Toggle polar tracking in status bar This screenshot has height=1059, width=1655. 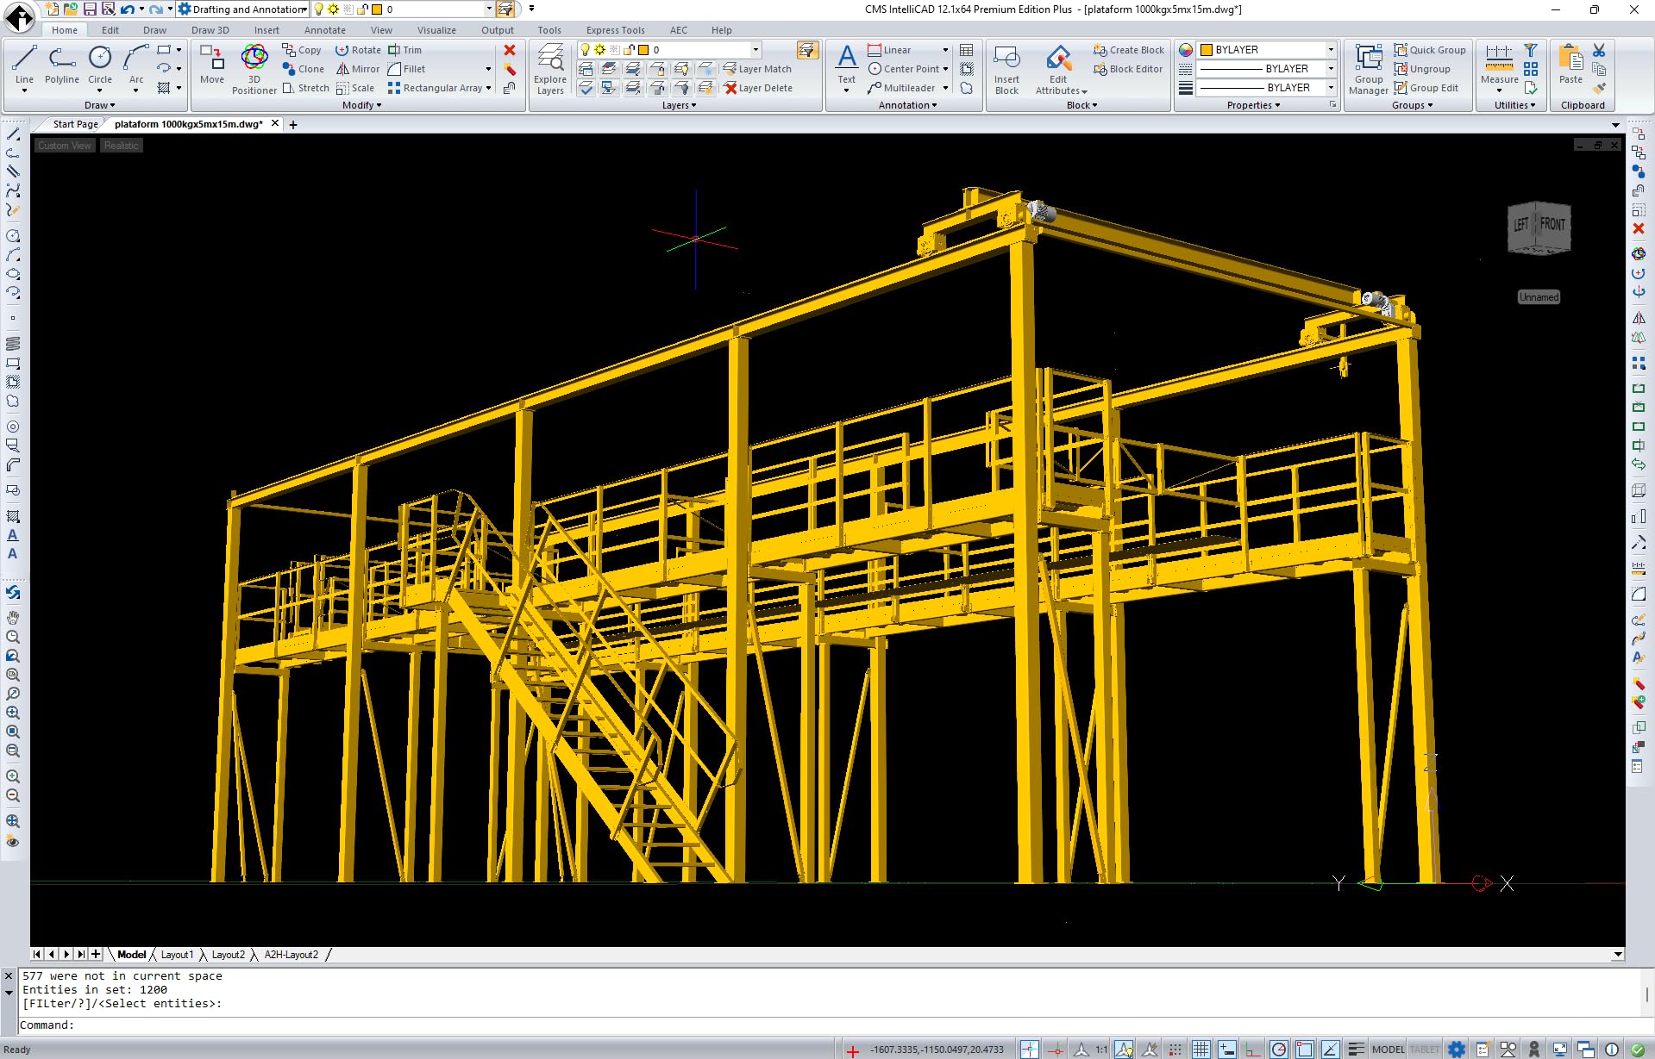(1278, 1049)
